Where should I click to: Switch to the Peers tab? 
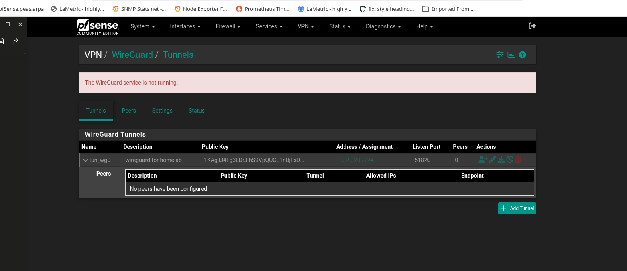pos(129,111)
